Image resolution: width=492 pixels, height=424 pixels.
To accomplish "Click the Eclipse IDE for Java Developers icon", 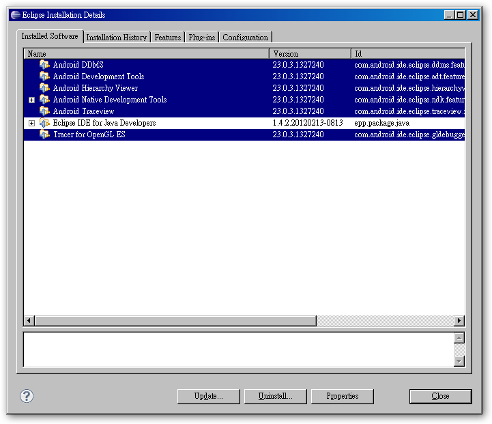I will [x=44, y=123].
